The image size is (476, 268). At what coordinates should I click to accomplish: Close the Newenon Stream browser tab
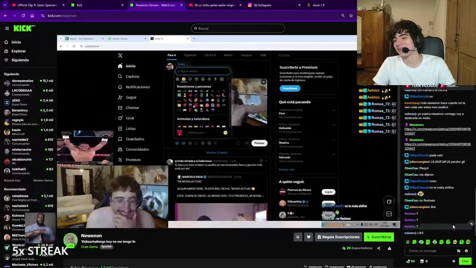pyautogui.click(x=181, y=5)
